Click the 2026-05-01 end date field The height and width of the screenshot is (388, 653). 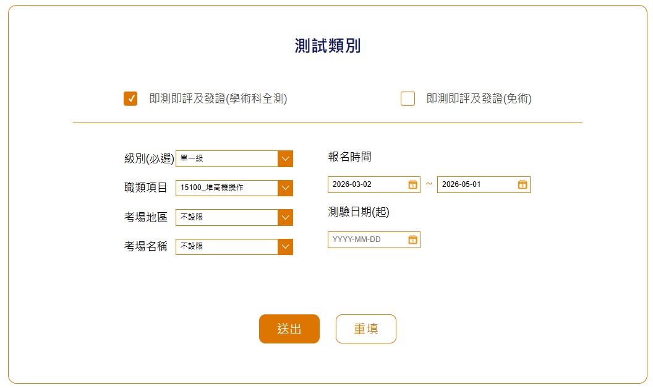(476, 184)
